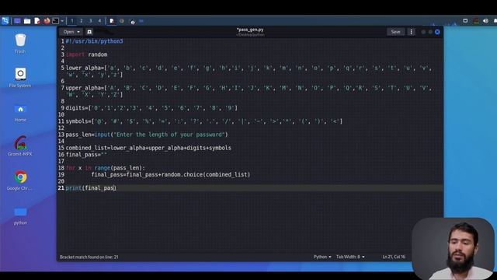Open the Tab Width dropdown

[350, 257]
